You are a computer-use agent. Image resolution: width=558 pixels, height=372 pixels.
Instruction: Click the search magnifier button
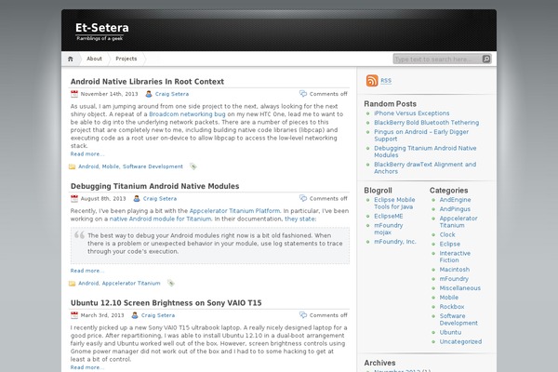pos(486,60)
